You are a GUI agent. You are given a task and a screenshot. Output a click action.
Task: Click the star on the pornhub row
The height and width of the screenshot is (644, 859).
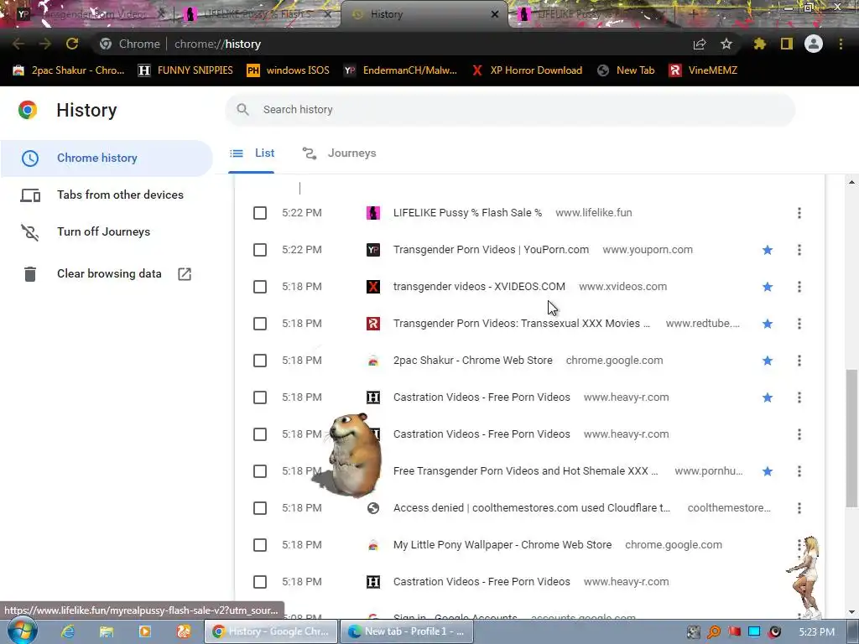tap(768, 471)
